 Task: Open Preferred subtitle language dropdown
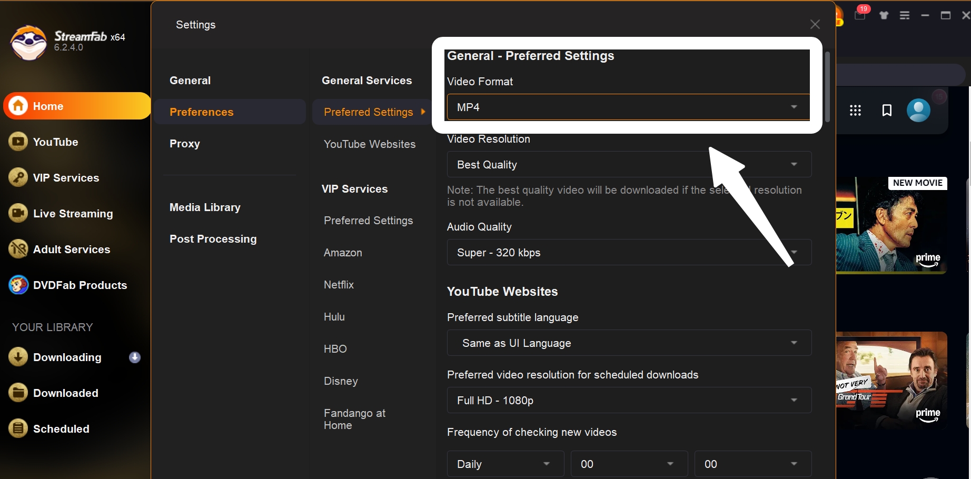pyautogui.click(x=629, y=343)
